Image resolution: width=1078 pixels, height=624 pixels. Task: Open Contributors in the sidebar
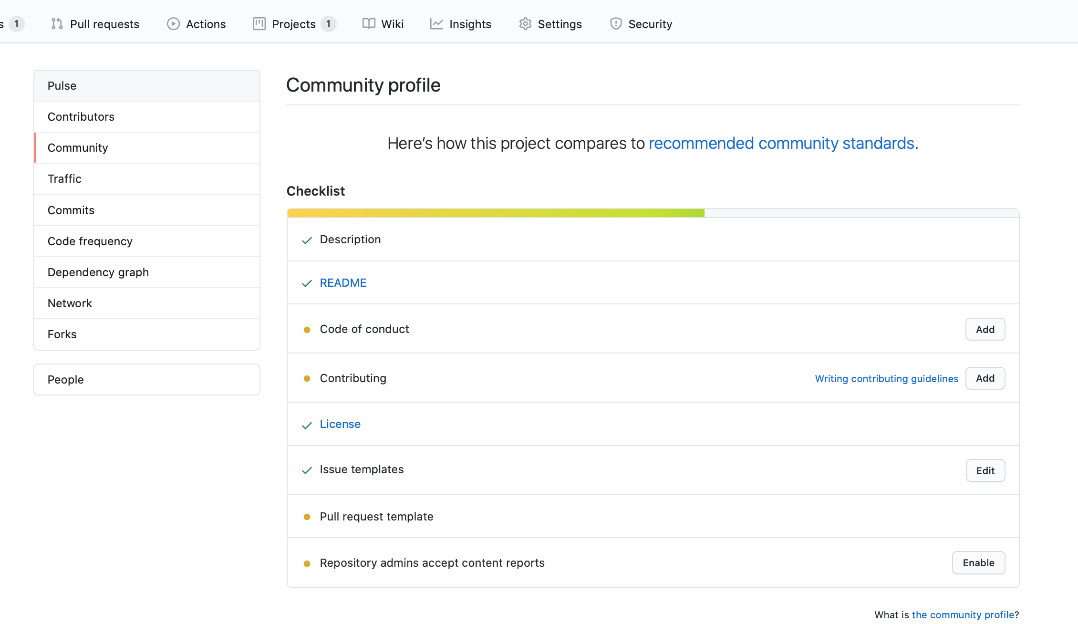147,117
